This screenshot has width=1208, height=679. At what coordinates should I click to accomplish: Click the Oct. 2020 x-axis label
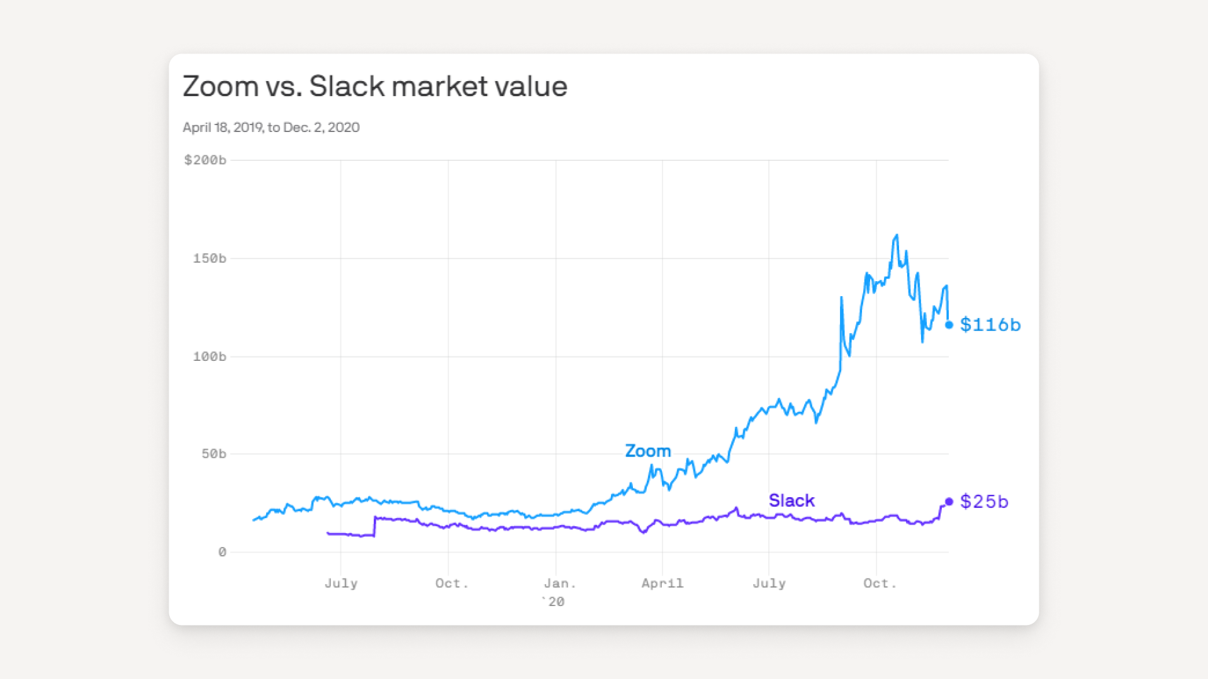tap(880, 583)
